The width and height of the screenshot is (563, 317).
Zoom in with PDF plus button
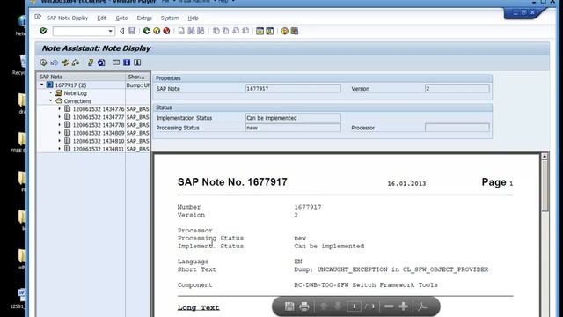click(x=403, y=306)
